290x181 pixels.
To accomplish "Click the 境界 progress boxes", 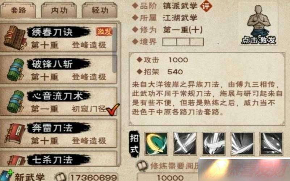I will coord(183,42).
